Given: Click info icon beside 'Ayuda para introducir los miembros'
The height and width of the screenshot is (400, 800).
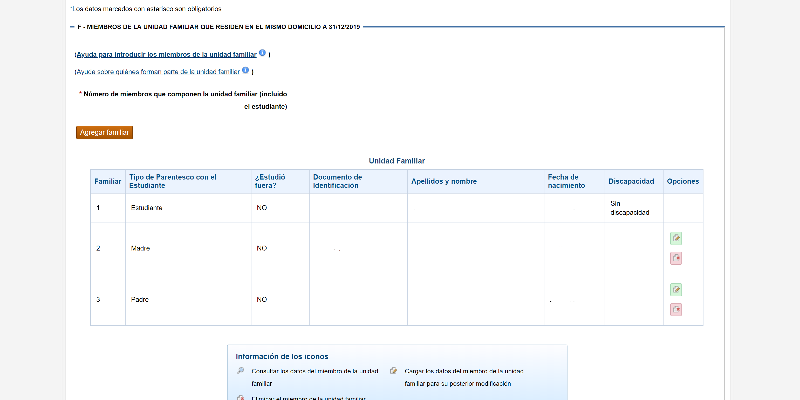Looking at the screenshot, I should point(262,53).
